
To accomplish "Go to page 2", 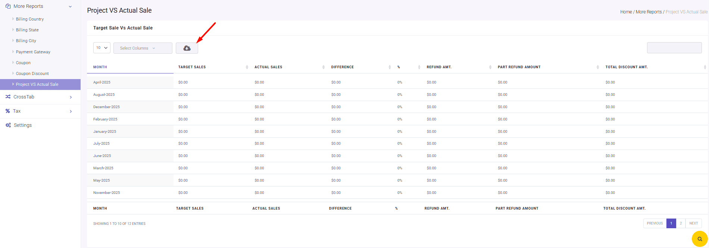I will click(x=681, y=223).
